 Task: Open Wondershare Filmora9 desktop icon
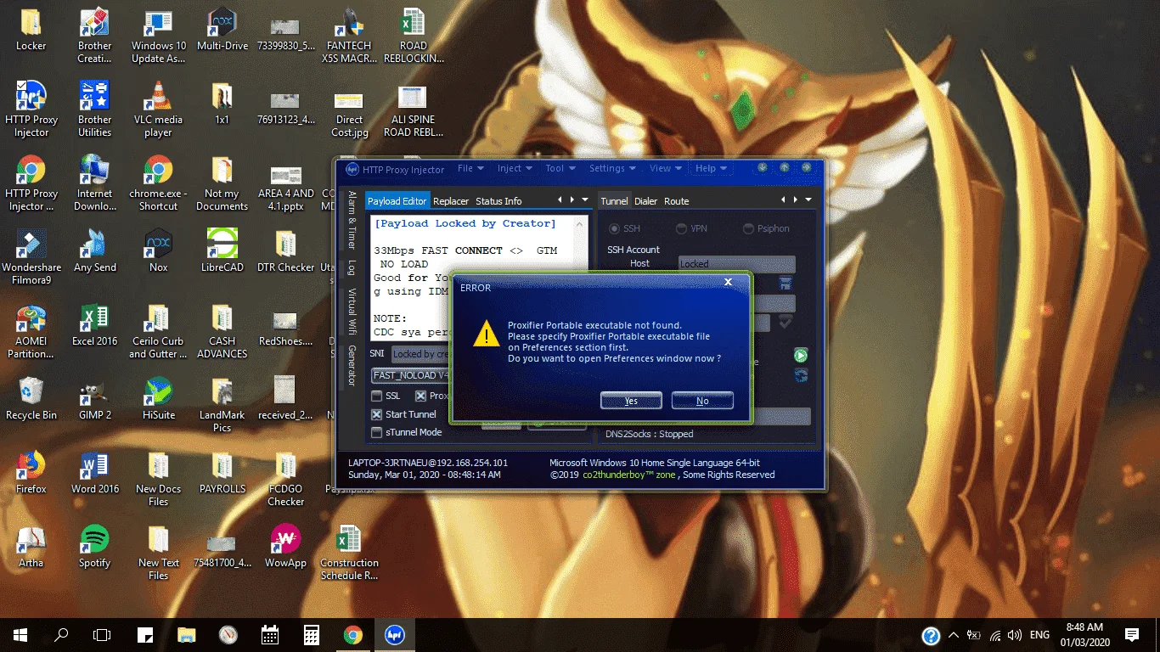[x=31, y=256]
